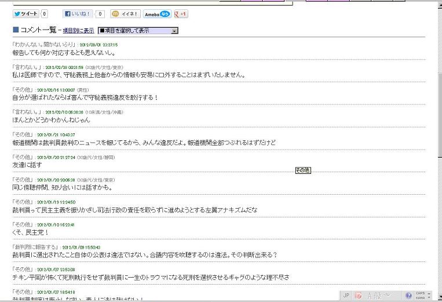Click the Facebook like count bubble
Screen dimensions: 442x302
coord(100,14)
